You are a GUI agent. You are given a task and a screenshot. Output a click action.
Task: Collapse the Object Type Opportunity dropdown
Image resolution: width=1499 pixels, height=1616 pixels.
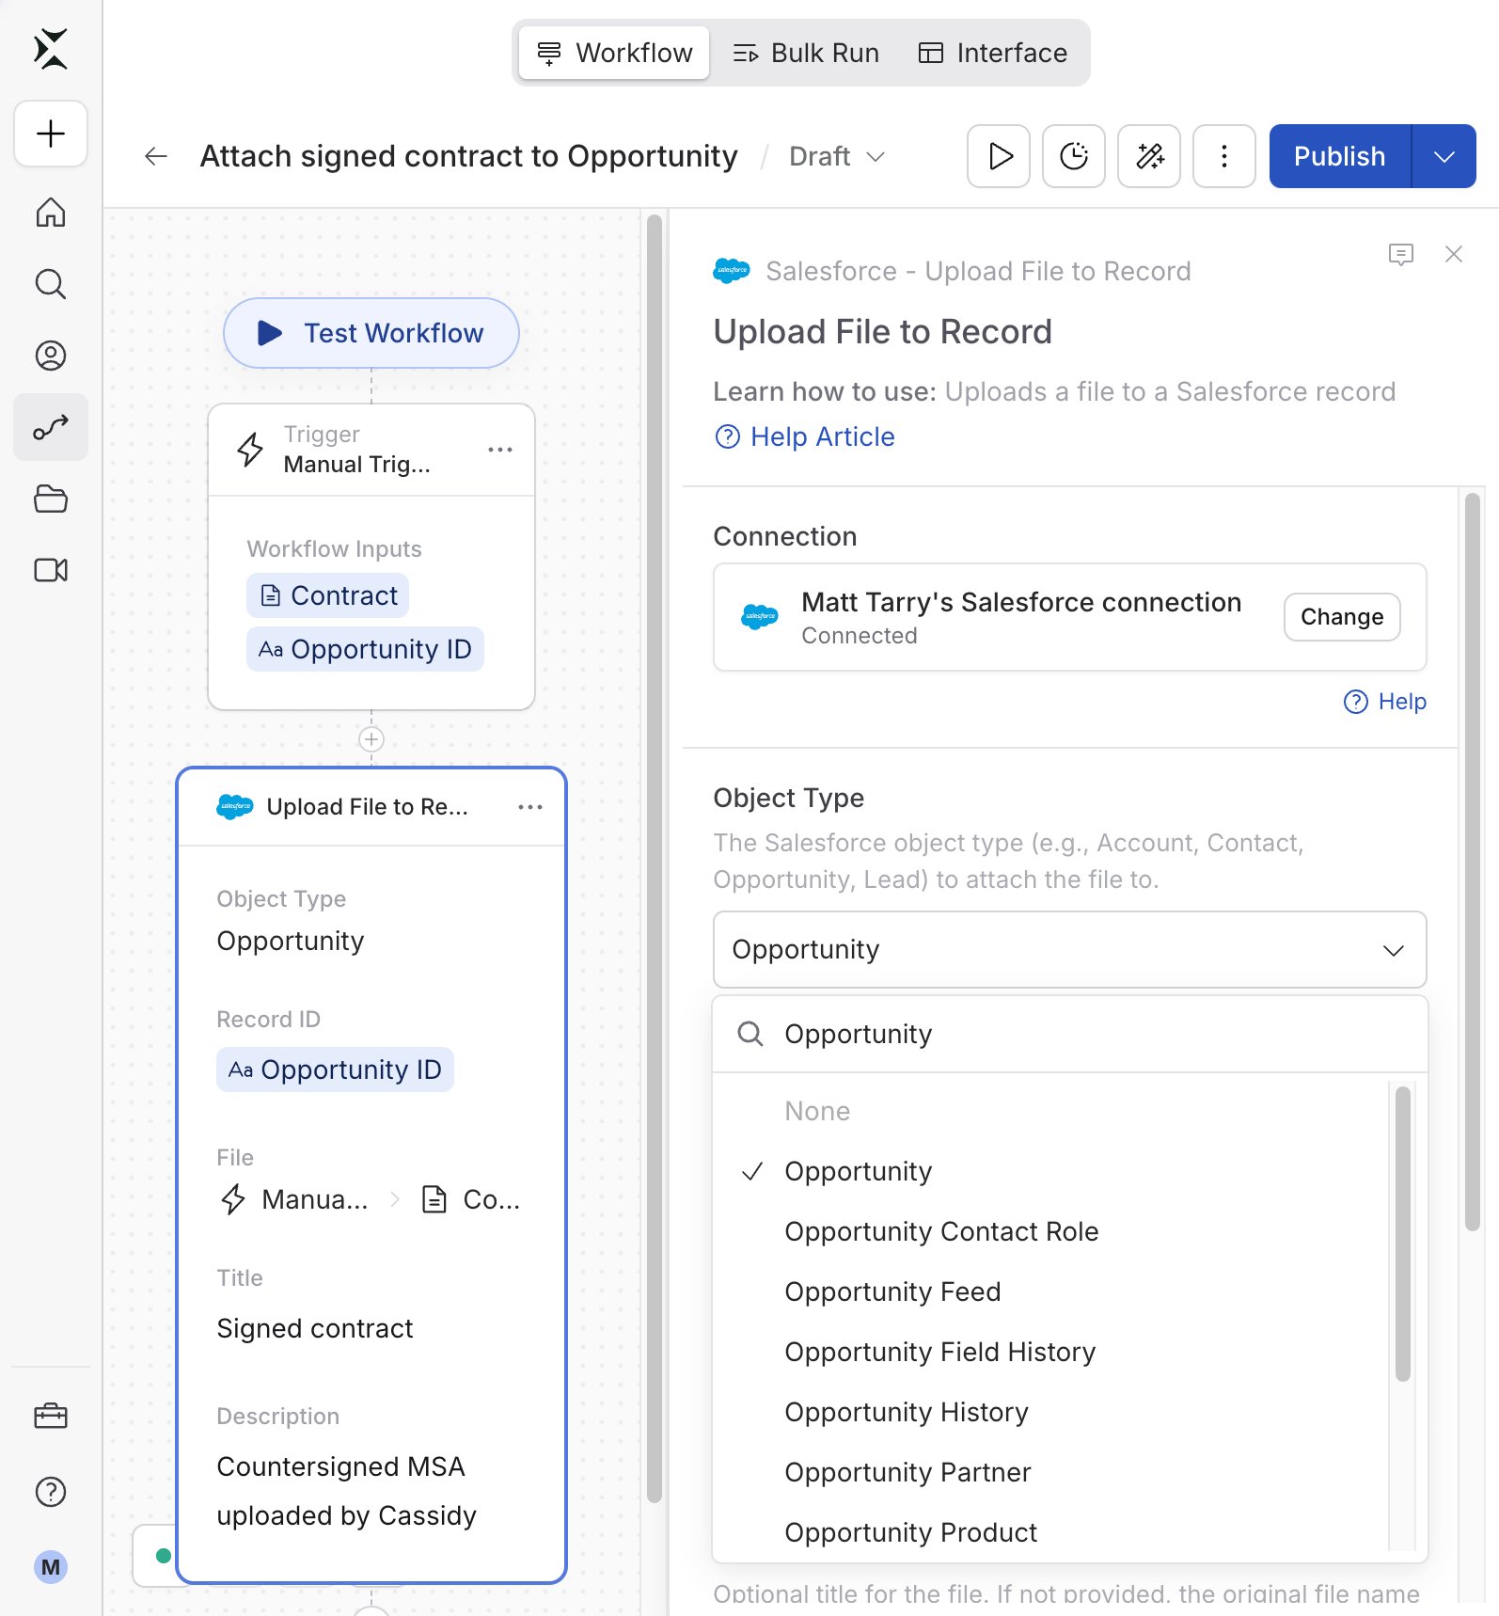coord(1070,949)
